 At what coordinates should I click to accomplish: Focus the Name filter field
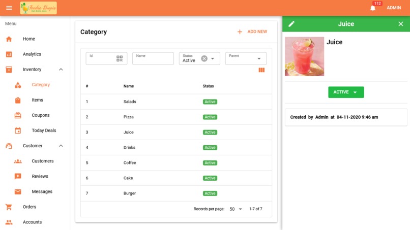(153, 58)
